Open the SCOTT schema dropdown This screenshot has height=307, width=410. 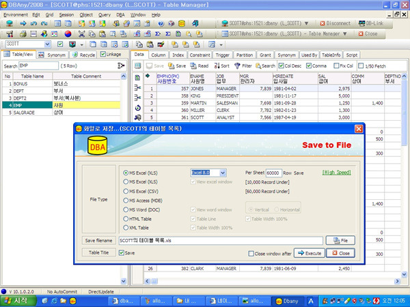47,44
